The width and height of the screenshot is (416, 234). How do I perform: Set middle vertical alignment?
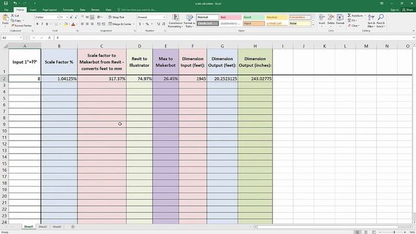[87, 18]
